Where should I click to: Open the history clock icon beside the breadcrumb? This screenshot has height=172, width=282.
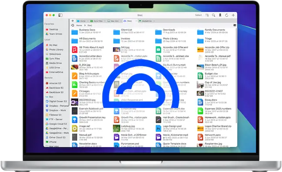pyautogui.click(x=73, y=25)
